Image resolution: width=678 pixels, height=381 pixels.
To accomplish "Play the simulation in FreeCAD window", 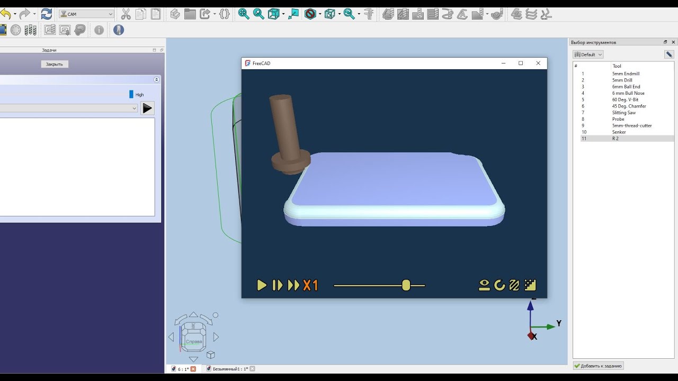I will (262, 285).
